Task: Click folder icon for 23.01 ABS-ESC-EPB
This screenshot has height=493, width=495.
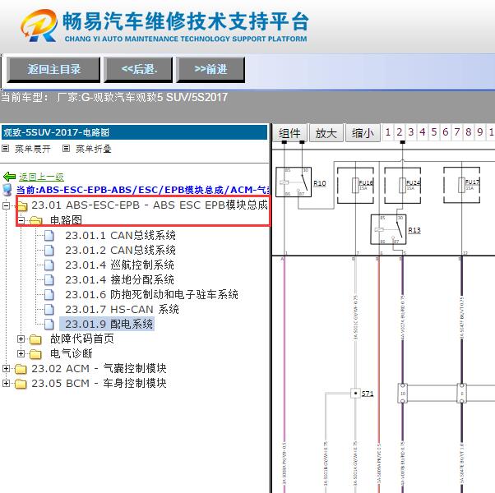Action: [21, 206]
